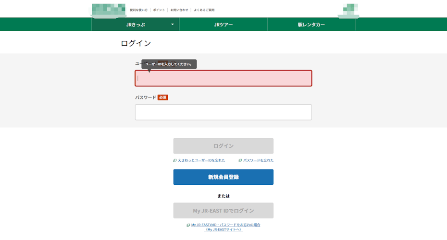Screen dimensions: 447x240
Task: Click the blue 新規会員登録 button
Action: click(223, 177)
